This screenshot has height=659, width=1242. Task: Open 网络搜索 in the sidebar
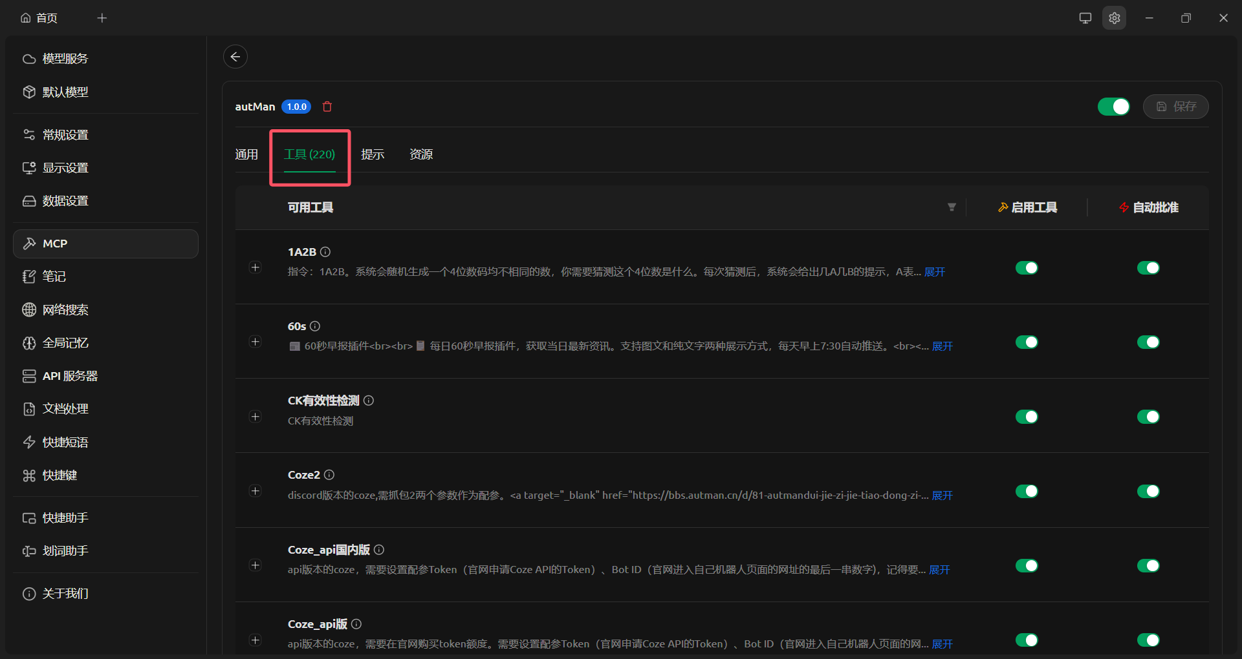[x=65, y=309]
